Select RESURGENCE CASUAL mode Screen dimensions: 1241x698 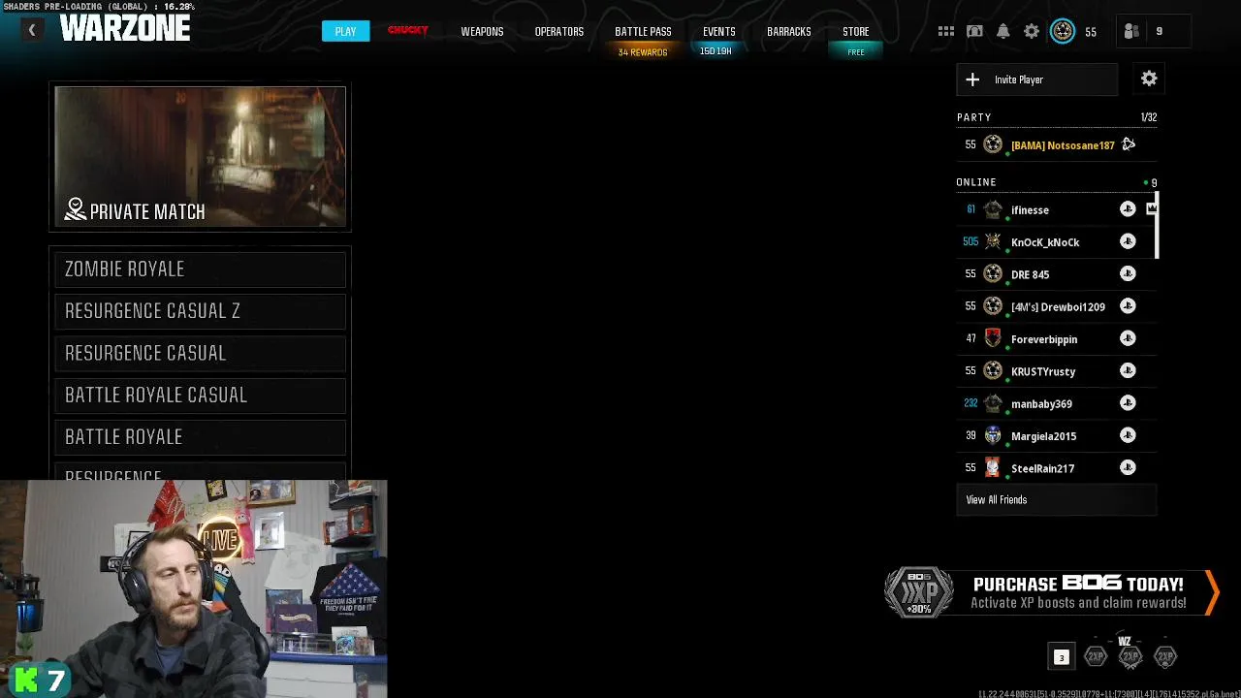[200, 353]
